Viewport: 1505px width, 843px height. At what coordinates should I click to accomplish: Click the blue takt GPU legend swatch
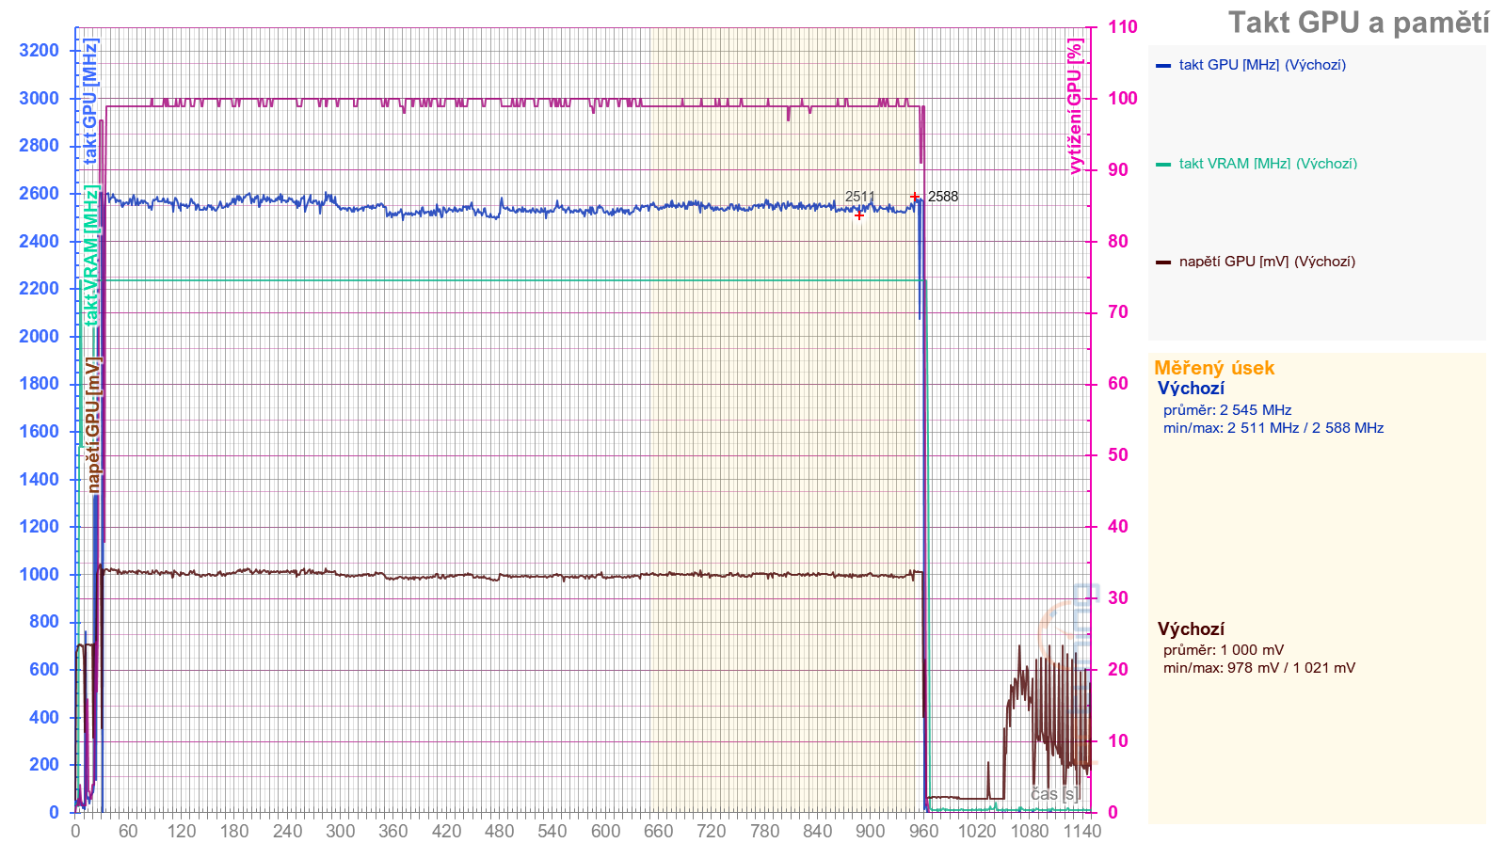[1163, 66]
